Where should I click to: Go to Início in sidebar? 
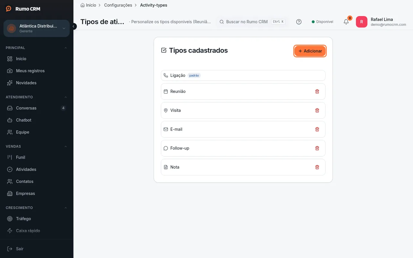coord(36,59)
